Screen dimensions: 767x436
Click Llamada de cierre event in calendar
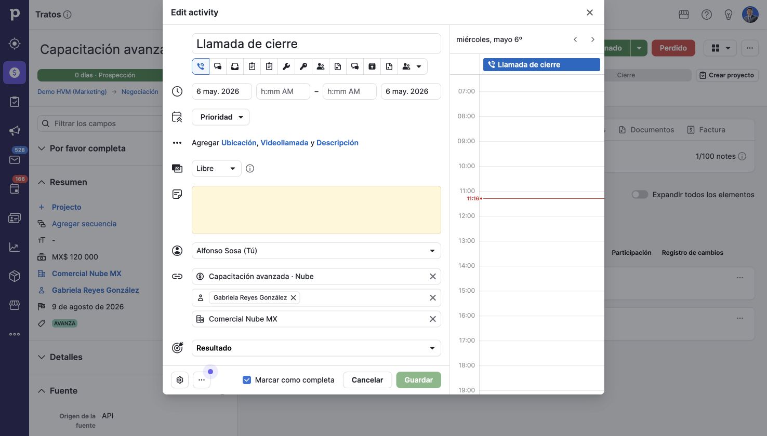[541, 65]
